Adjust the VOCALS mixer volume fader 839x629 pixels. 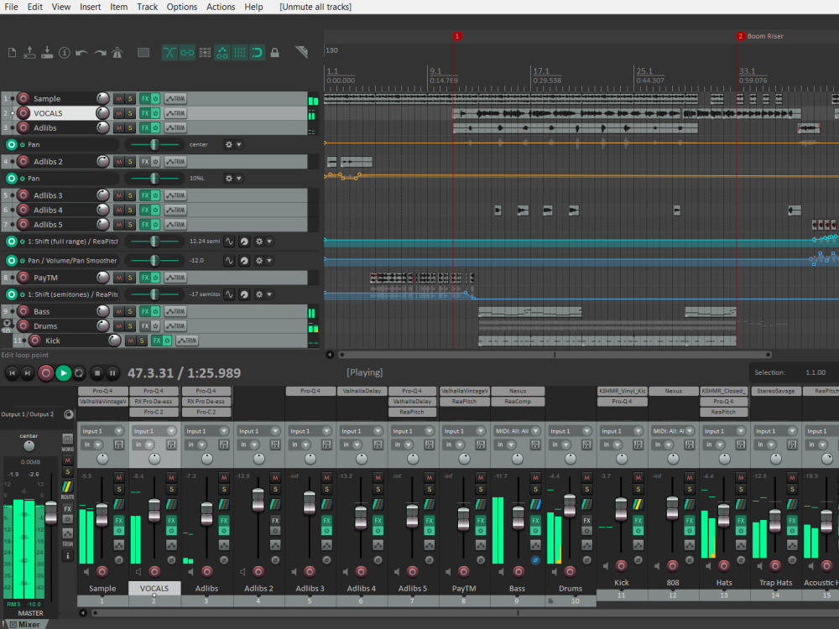[154, 510]
